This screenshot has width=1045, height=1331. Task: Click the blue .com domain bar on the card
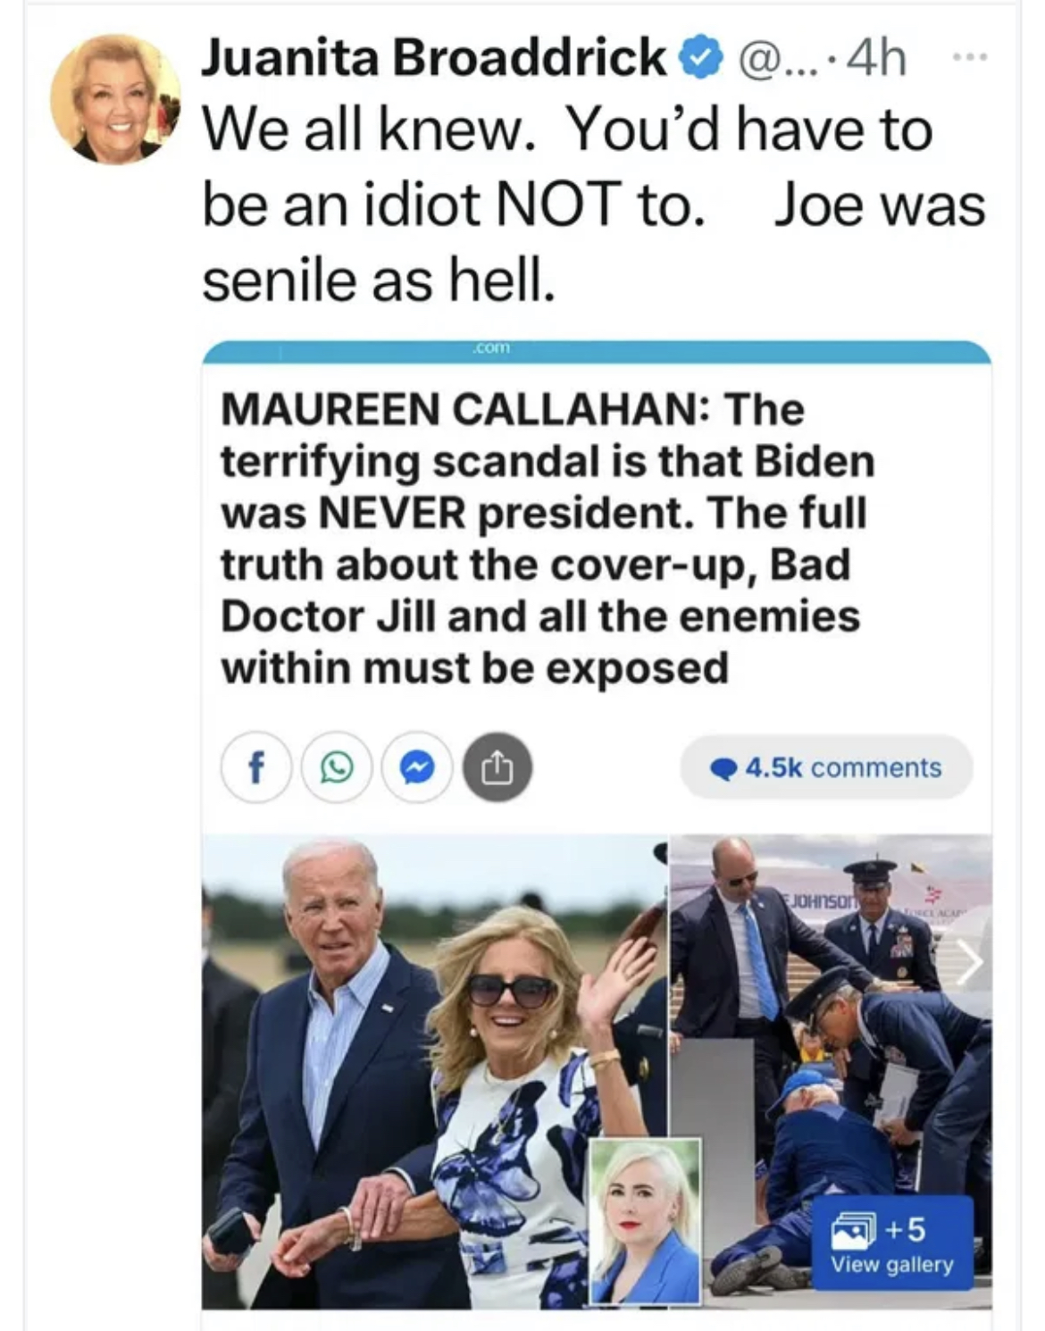(x=596, y=352)
